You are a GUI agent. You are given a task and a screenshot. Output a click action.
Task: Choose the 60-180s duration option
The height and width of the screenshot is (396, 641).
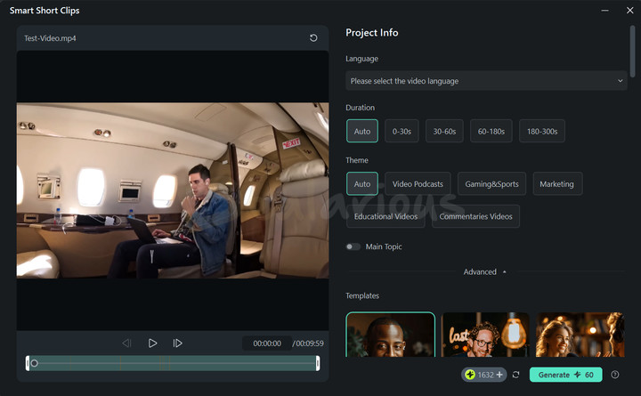(491, 132)
